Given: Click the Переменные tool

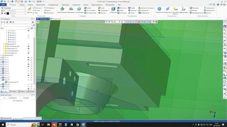Looking at the screenshot, I should [209, 10].
